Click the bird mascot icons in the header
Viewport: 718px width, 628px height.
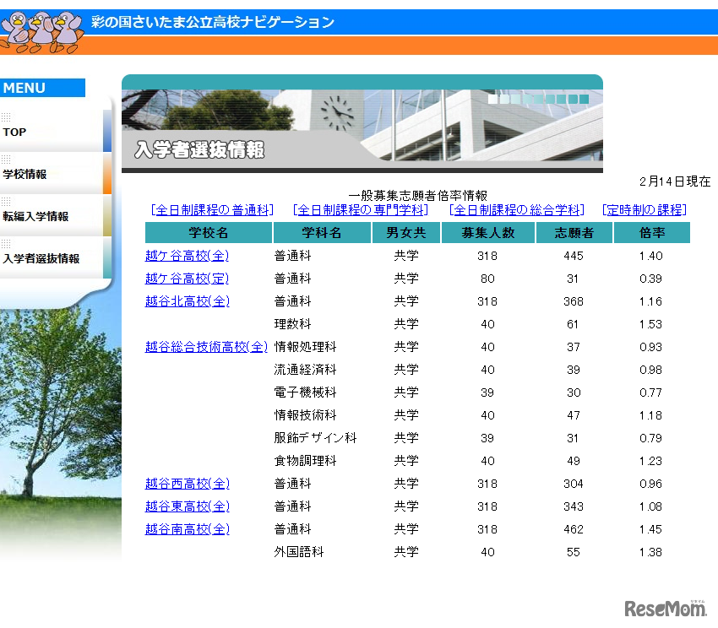click(38, 23)
